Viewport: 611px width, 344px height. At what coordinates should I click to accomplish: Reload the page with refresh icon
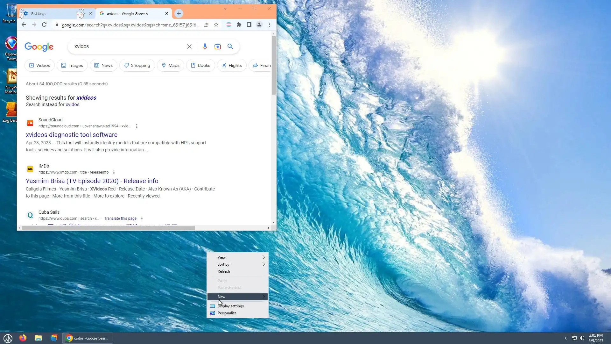coord(44,25)
